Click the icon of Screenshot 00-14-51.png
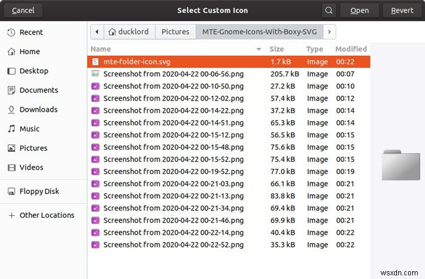Viewport: 425px width, 279px height. tap(95, 123)
